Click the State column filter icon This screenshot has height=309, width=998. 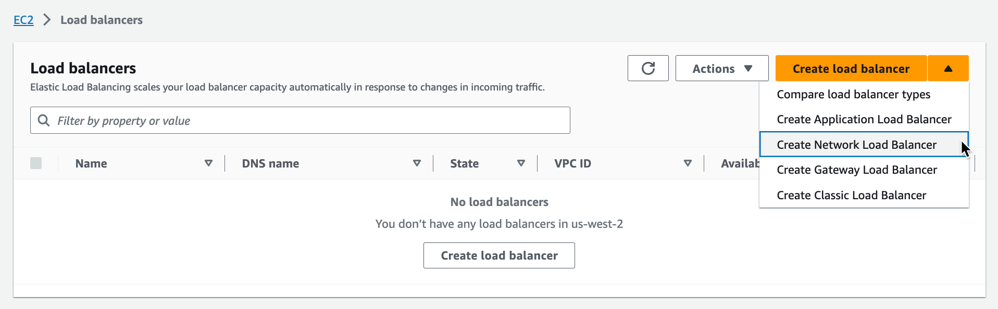[x=521, y=163]
